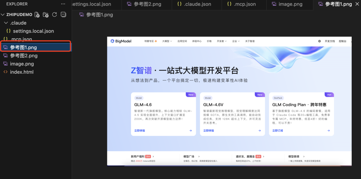The image size is (361, 179).
Task: Click the DevPack tag in the preview
Action: point(278,98)
